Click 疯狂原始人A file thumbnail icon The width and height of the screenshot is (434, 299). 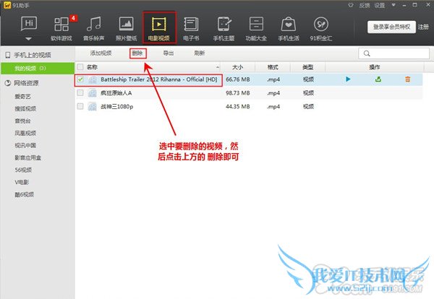pos(93,93)
